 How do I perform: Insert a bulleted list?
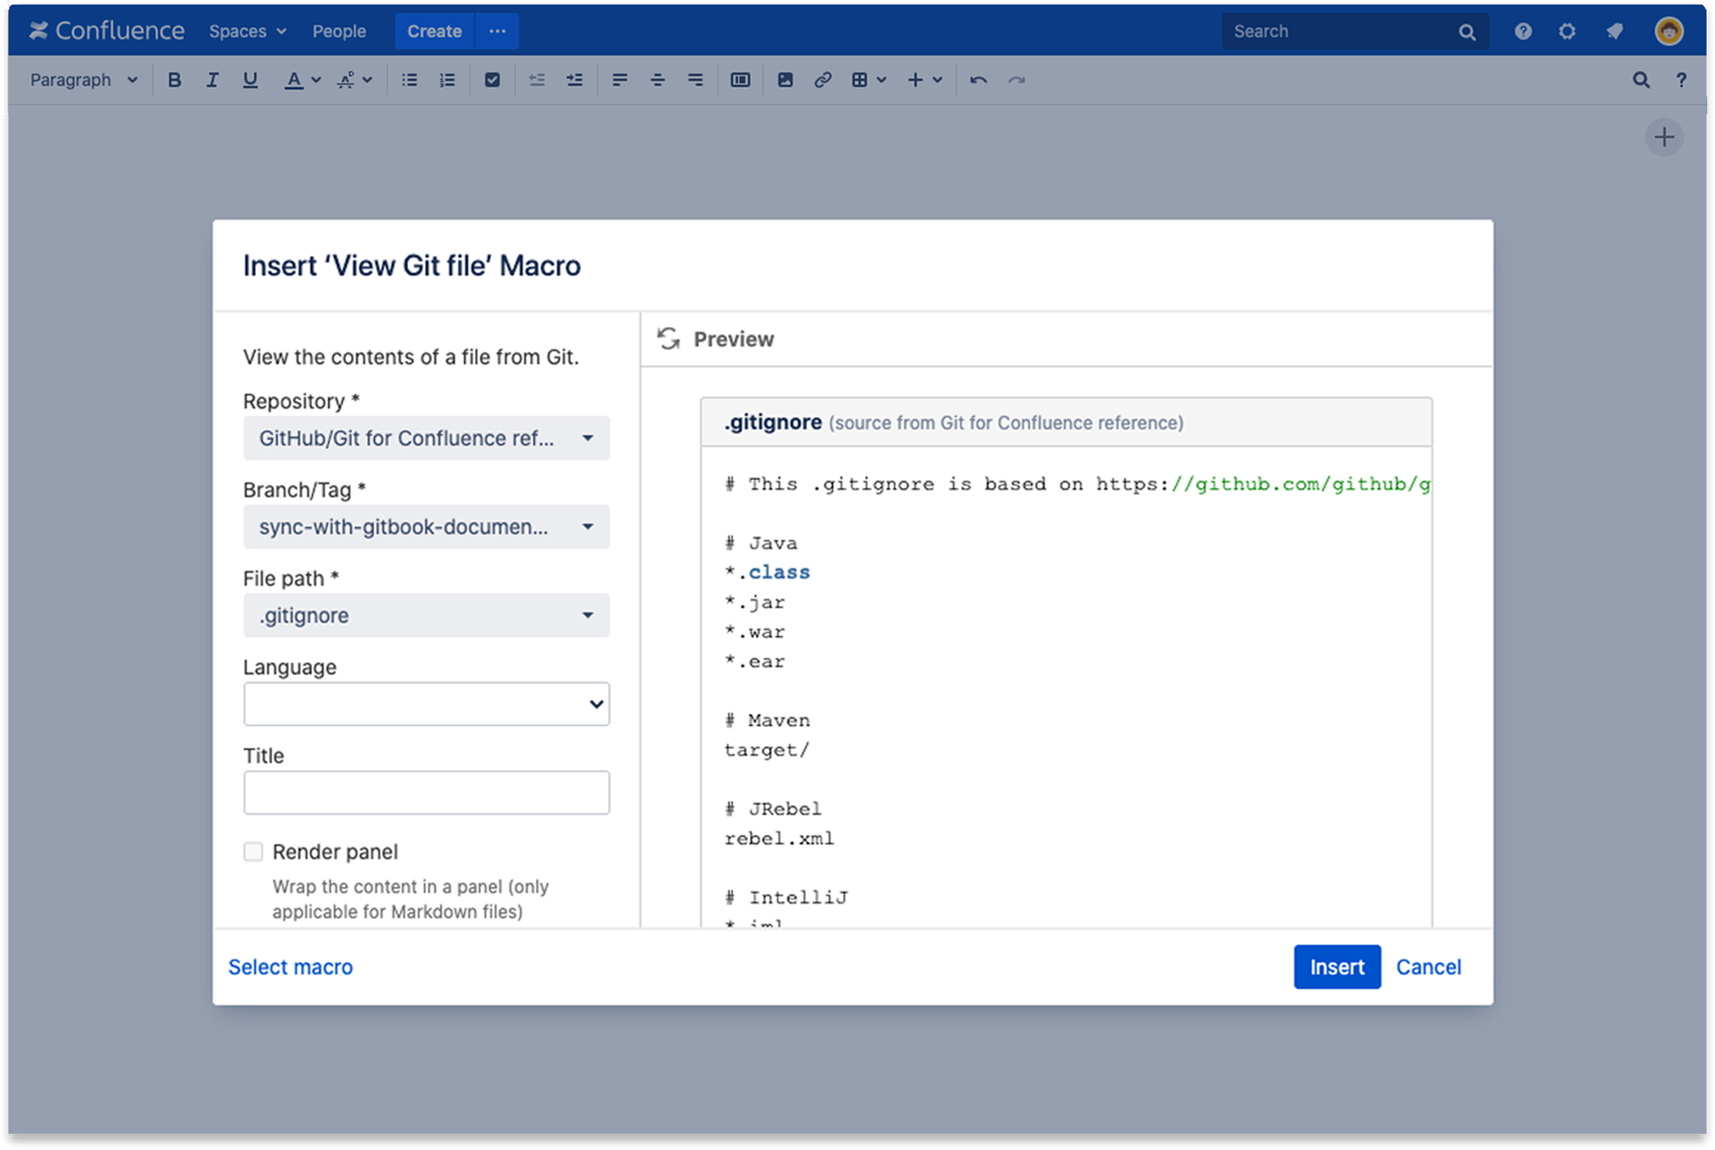(x=409, y=79)
